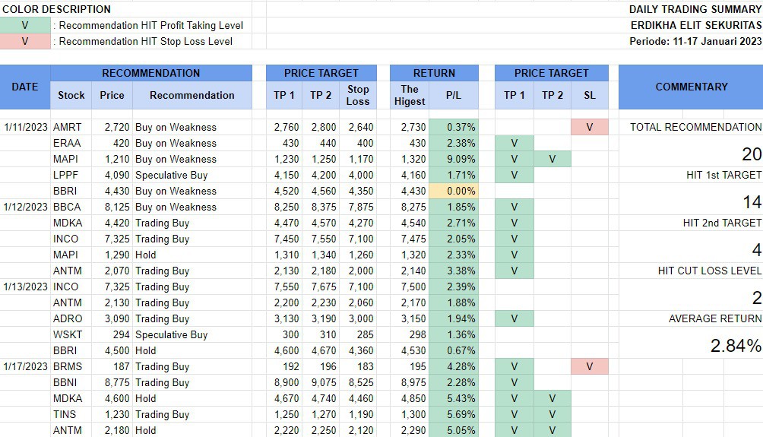The width and height of the screenshot is (763, 437).
Task: Select the red SL mark in AMRT row
Action: tap(590, 127)
